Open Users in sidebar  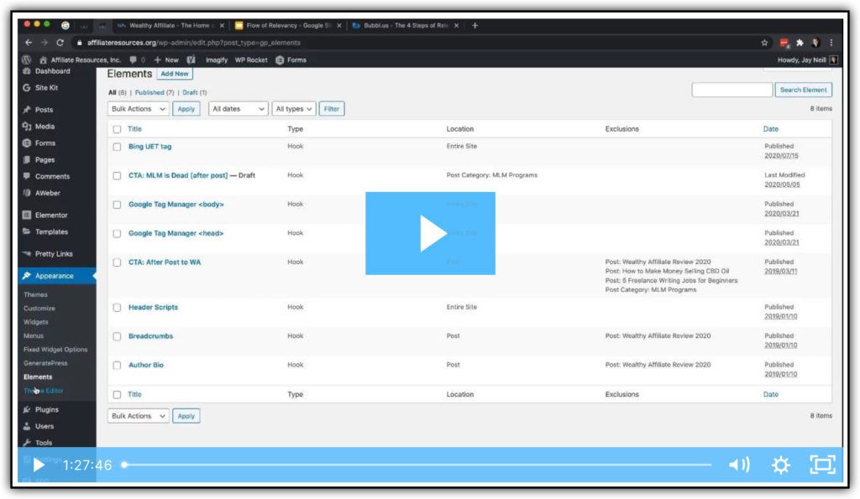click(x=45, y=426)
